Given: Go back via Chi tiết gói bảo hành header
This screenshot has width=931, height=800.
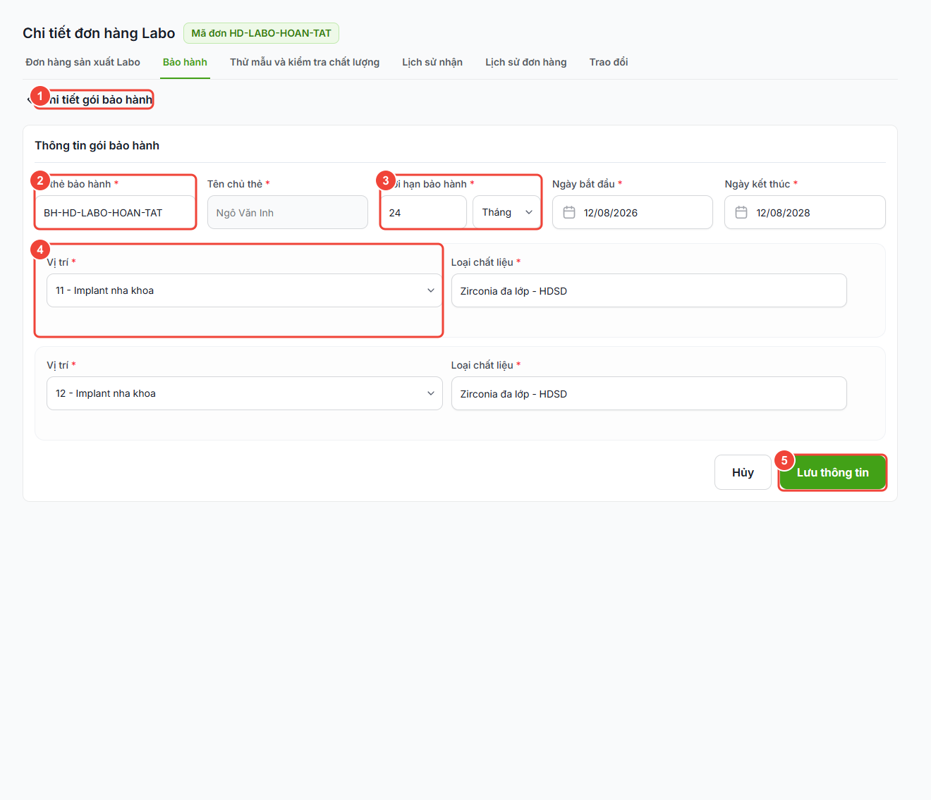Looking at the screenshot, I should (x=90, y=99).
